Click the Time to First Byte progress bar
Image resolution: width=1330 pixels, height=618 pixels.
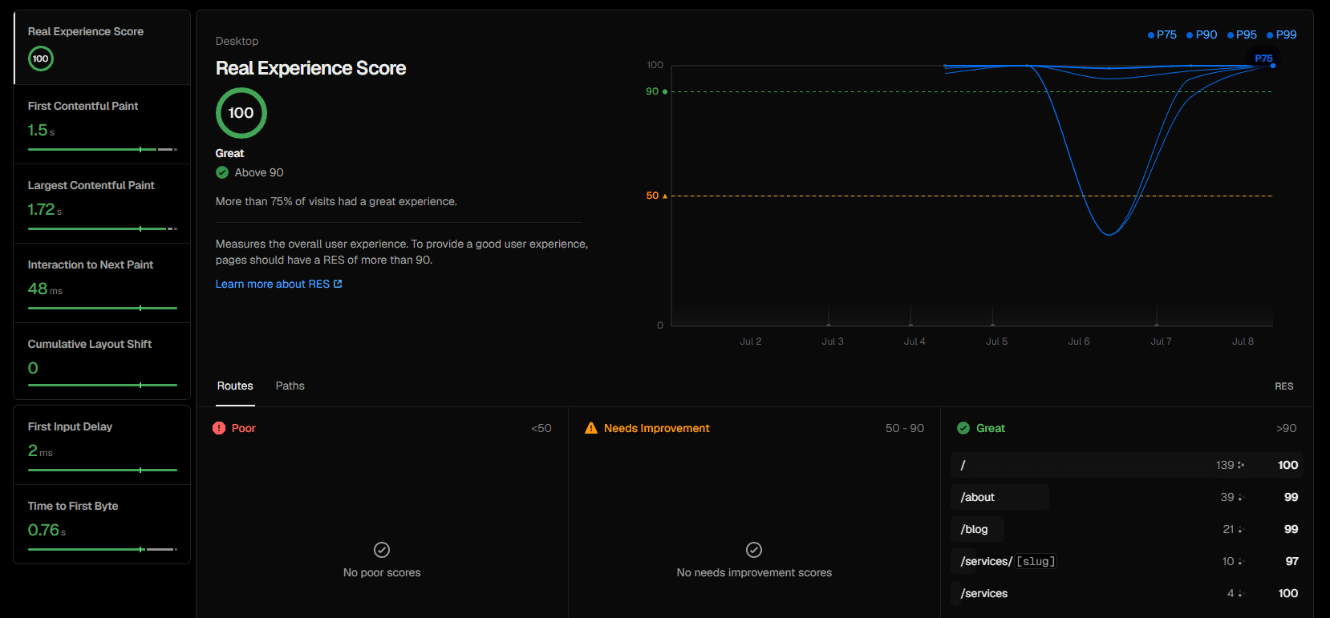pyautogui.click(x=103, y=549)
